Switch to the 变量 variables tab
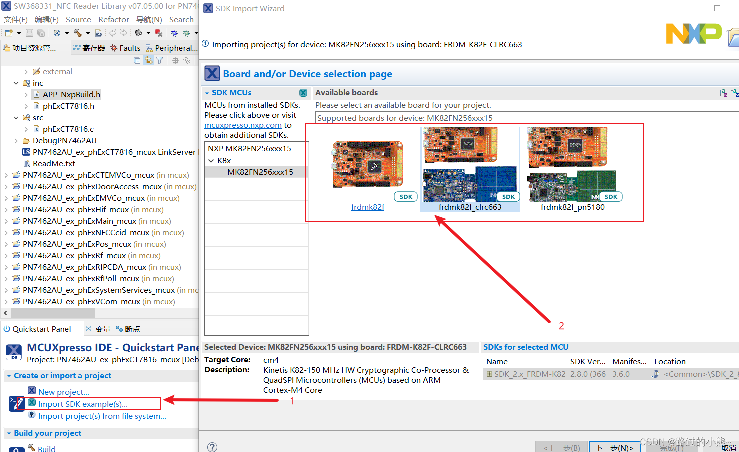The image size is (739, 452). tap(98, 329)
